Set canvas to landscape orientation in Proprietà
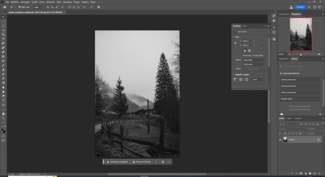Viewport: 325px width, 177px height. tap(250, 50)
